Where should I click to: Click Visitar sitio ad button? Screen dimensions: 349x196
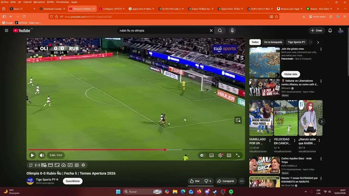(291, 74)
